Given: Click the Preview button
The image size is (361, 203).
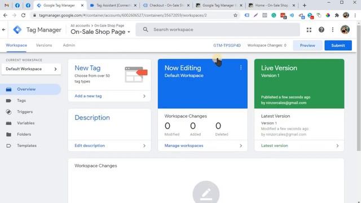Looking at the screenshot, I should pos(307,46).
